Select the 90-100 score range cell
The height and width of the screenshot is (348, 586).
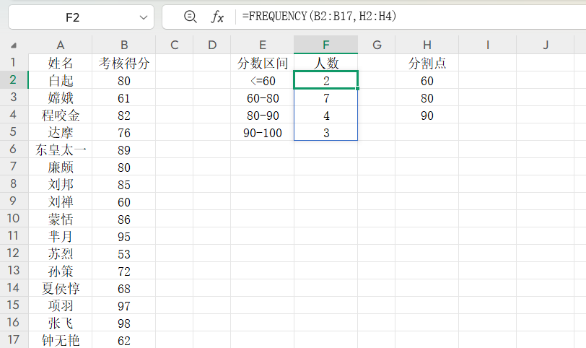[x=263, y=132]
